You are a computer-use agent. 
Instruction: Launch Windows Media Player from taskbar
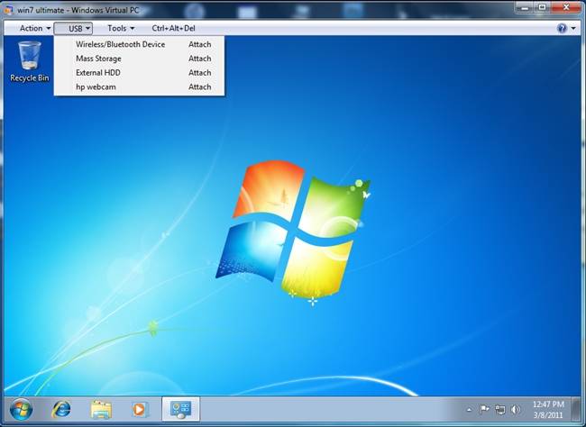140,410
